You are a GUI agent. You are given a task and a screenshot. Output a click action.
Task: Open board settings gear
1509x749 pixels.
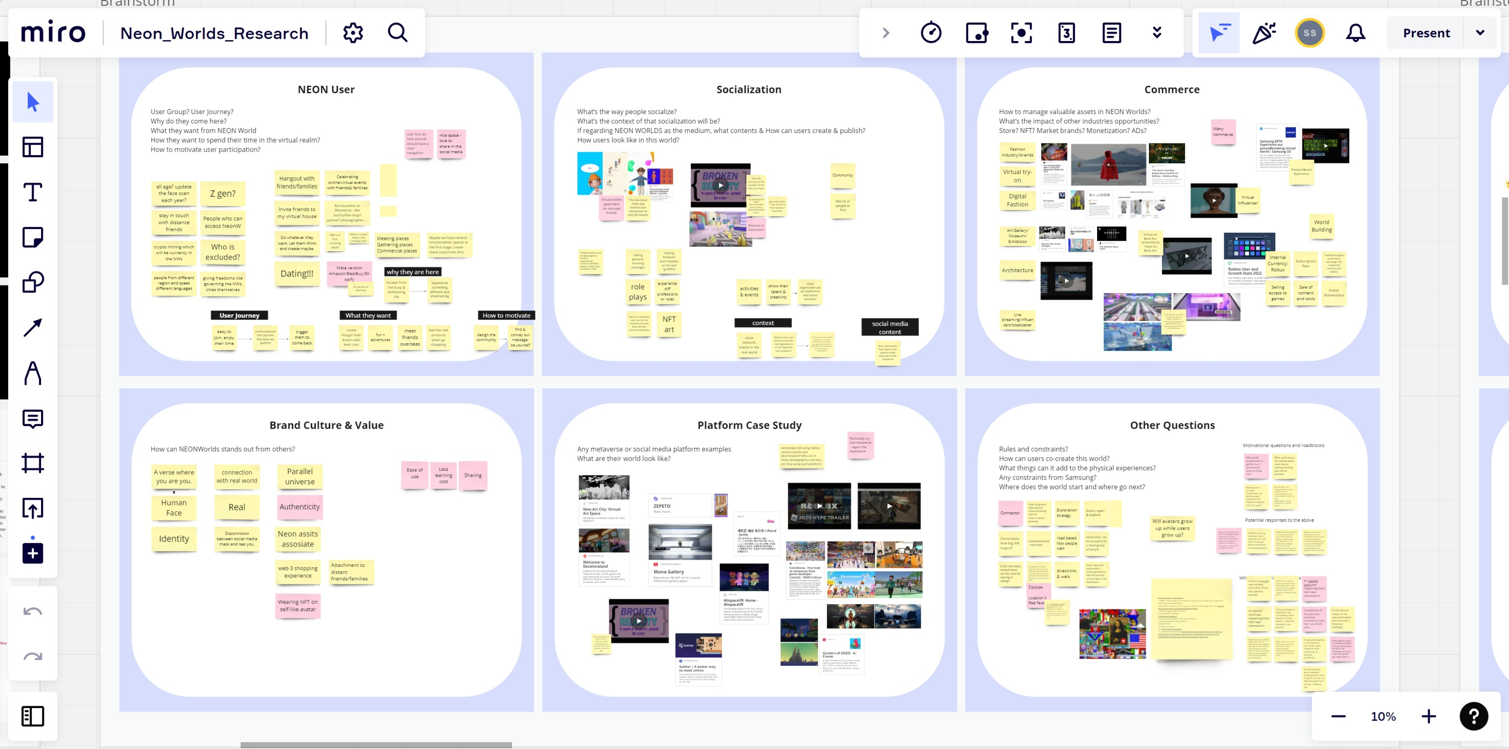tap(353, 33)
